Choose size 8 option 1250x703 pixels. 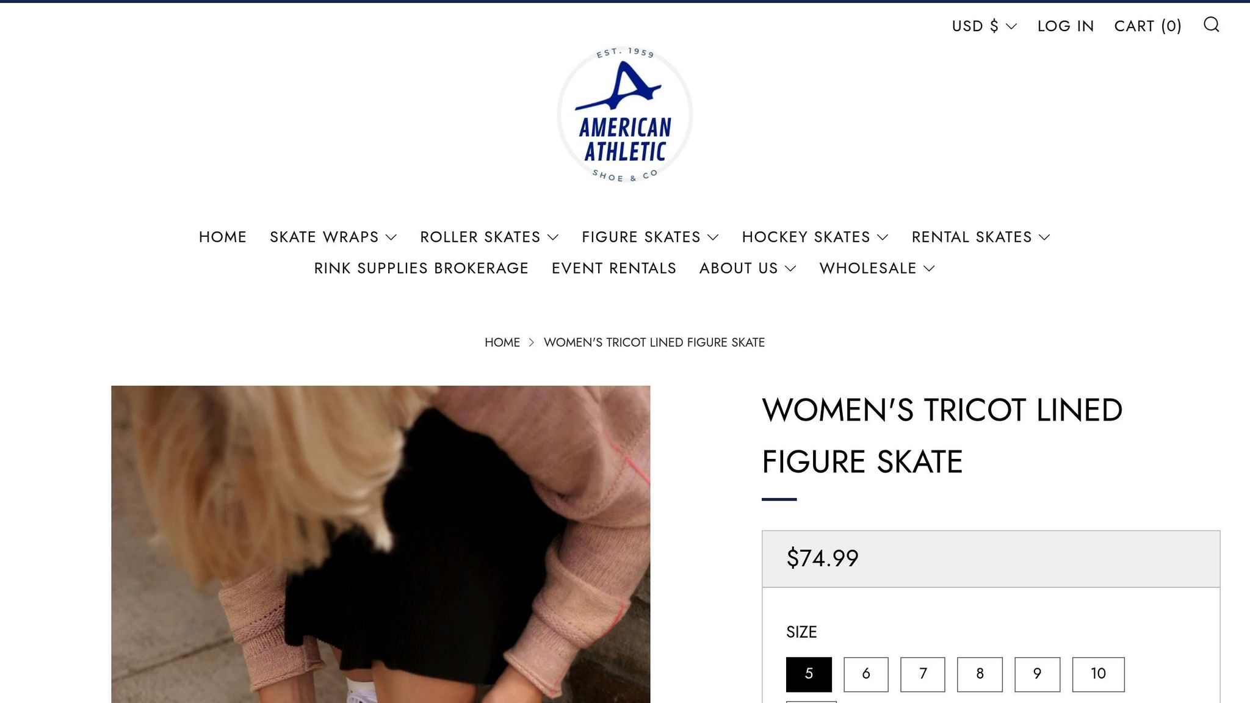(980, 674)
